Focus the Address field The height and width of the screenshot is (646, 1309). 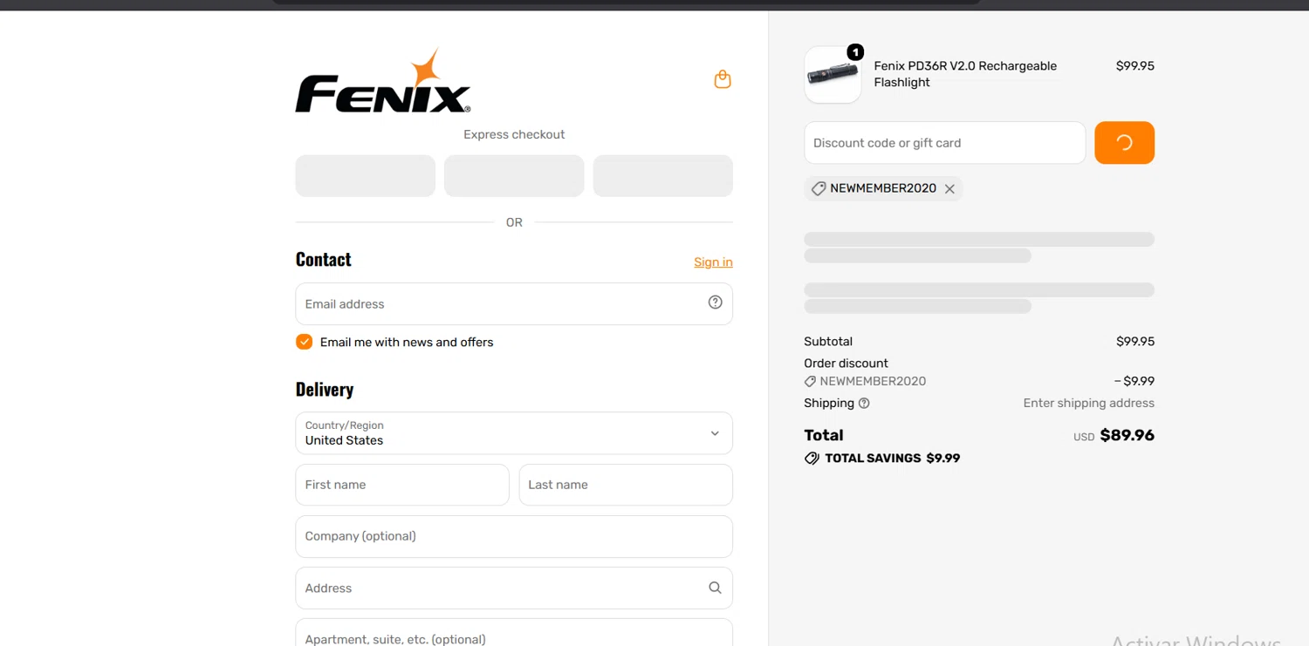(514, 588)
